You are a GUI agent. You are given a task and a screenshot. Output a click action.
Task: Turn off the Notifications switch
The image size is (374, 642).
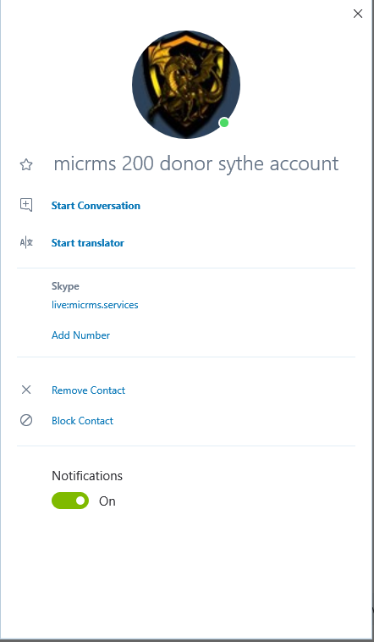70,501
